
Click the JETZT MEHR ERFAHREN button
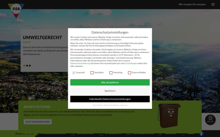click(x=38, y=122)
